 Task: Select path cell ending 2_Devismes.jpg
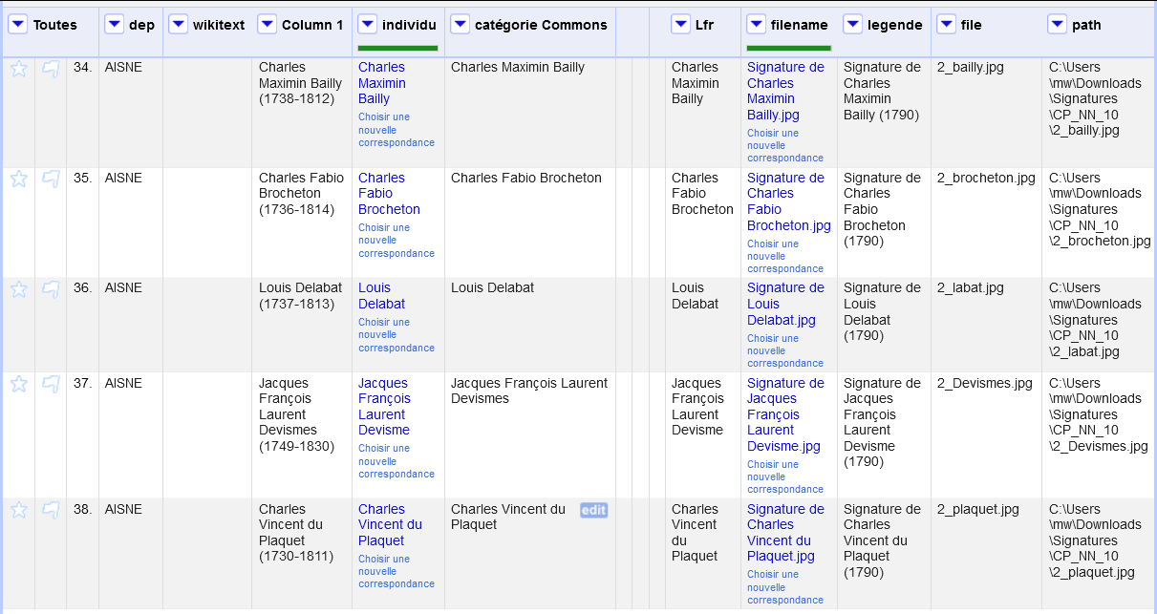point(1100,435)
